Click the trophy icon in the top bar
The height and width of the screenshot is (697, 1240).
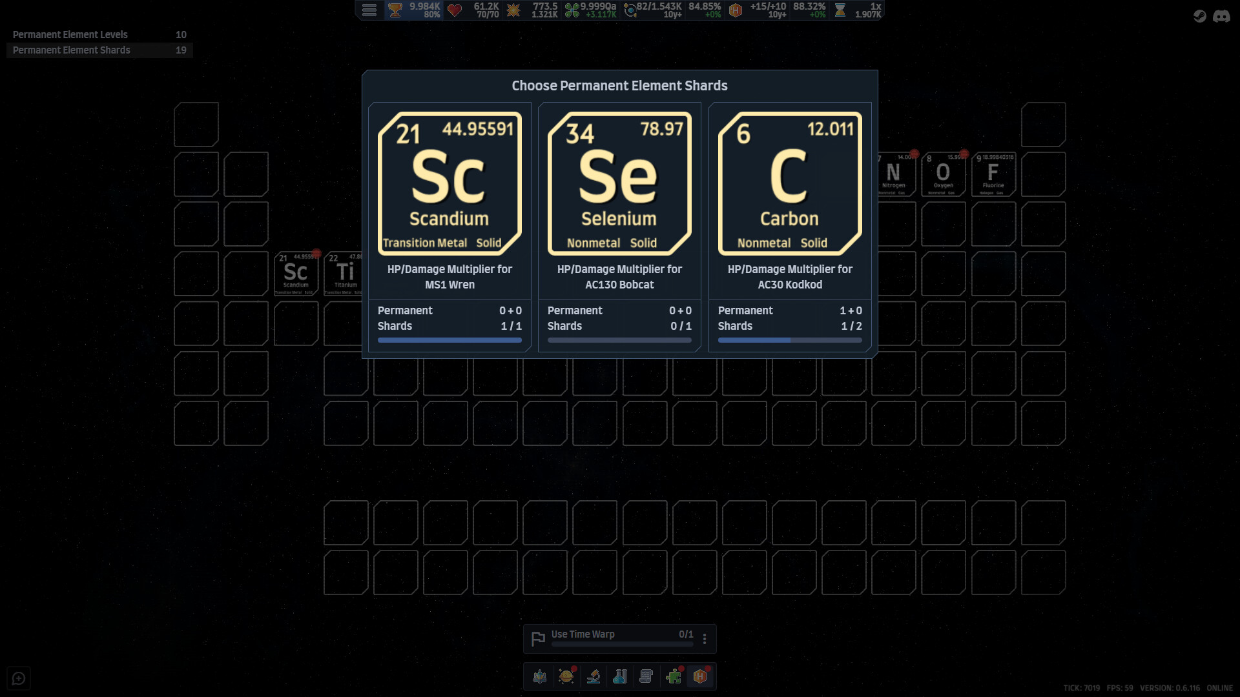coord(396,10)
